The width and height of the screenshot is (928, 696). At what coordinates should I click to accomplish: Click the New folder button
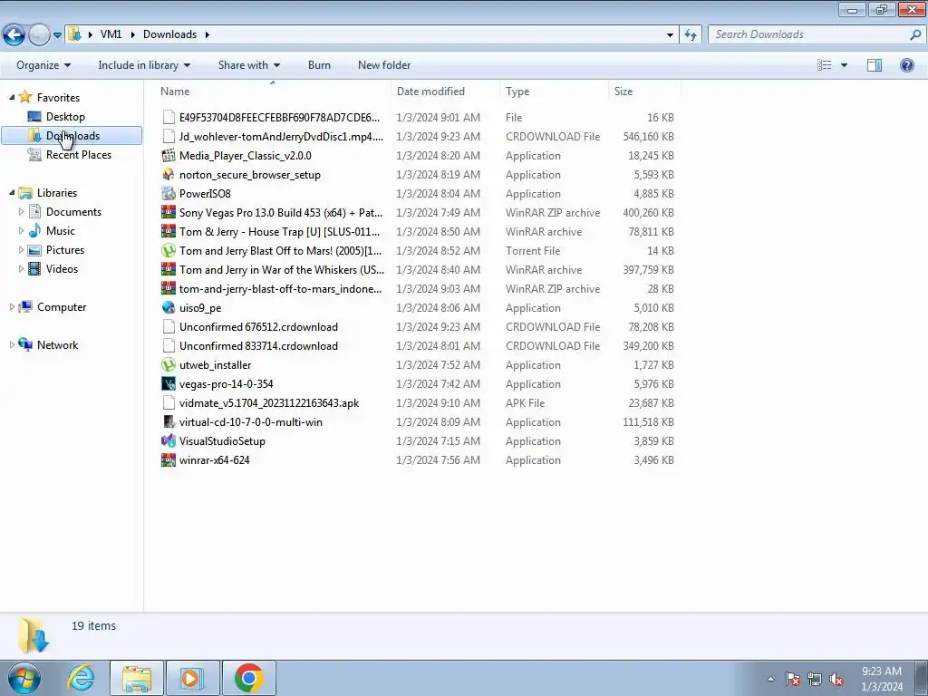384,65
